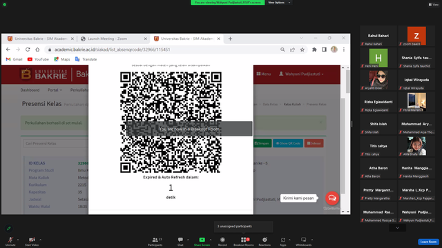Expand chat options arrow beside Chat

[188, 240]
